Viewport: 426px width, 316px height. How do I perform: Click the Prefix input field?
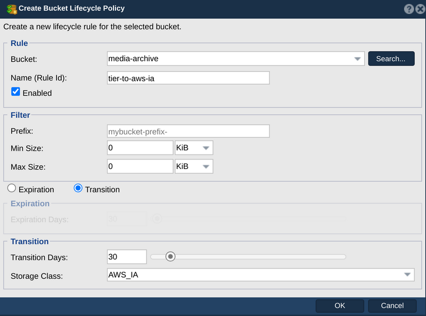(x=189, y=131)
